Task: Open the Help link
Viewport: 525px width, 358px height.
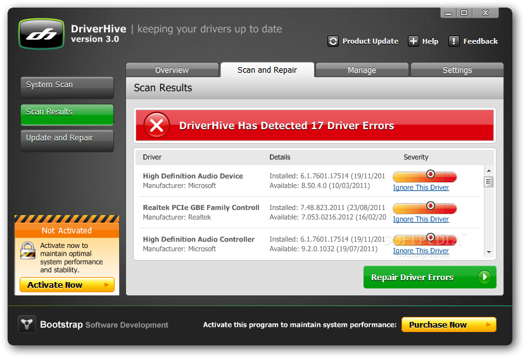Action: (x=430, y=41)
